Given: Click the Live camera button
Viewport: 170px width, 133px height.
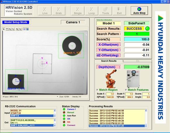Looking at the screenshot, I should tap(45, 11).
